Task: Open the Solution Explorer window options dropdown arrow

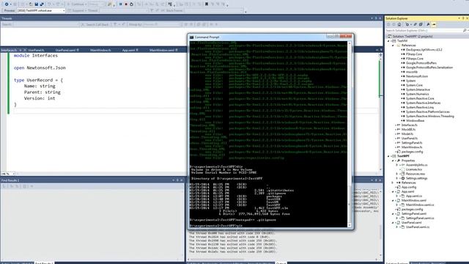Action: (459, 18)
